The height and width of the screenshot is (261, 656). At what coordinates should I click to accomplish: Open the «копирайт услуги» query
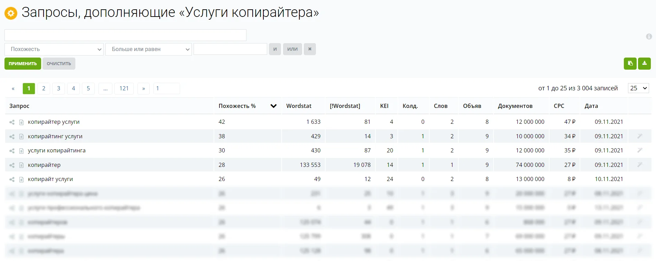[x=50, y=179]
